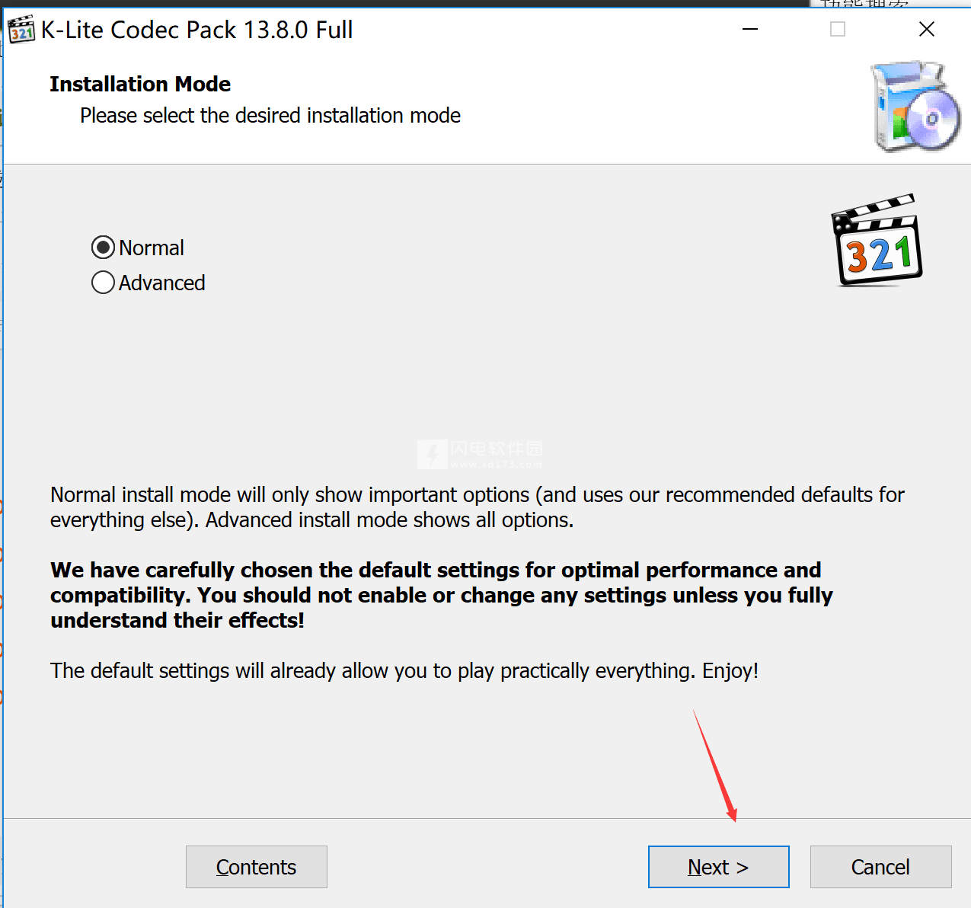Click the 'Enjoy!' default settings sentence
Image resolution: width=971 pixels, height=908 pixels.
click(x=404, y=670)
